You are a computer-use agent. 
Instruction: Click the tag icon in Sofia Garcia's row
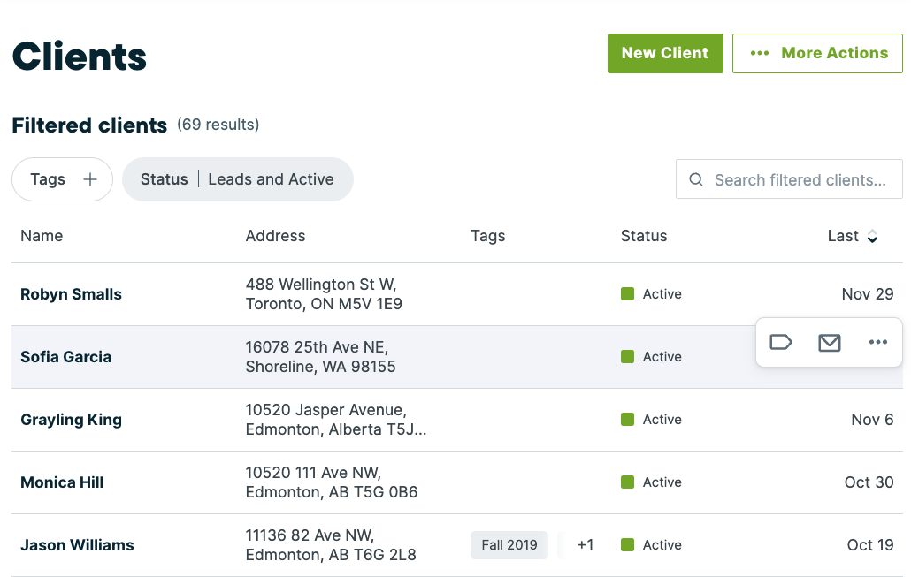[780, 343]
